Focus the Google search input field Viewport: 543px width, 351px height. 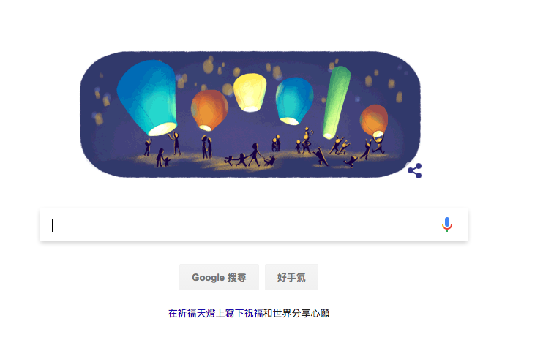click(254, 224)
